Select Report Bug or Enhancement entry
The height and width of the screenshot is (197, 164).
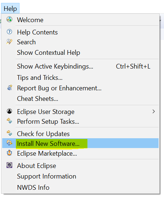(x=80, y=88)
